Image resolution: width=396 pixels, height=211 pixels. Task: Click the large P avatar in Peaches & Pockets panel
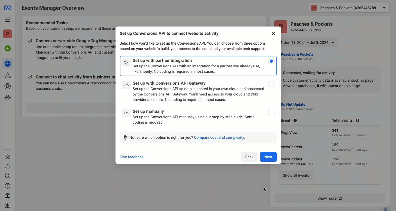(x=281, y=27)
